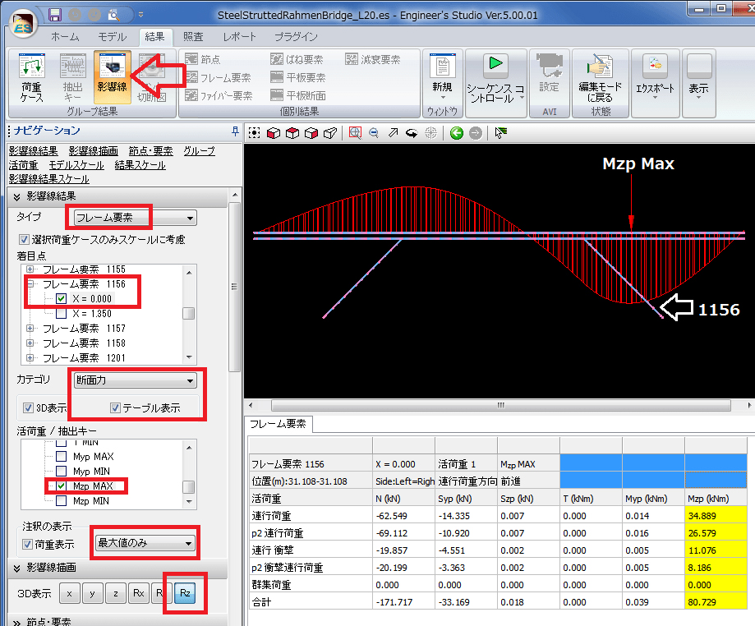Screen dimensions: 755x626
Task: Toggle the 荷重表示 checkbox
Action: [x=28, y=544]
